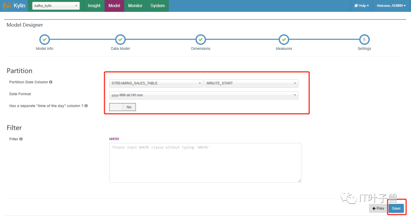Image resolution: width=411 pixels, height=216 pixels.
Task: Switch to the Insight tab
Action: point(94,5)
